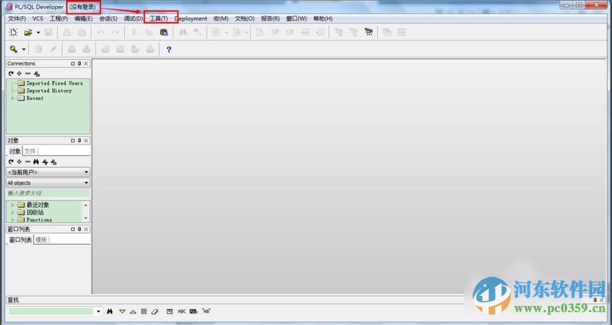The width and height of the screenshot is (612, 325).
Task: Click the object tree scrollbar down arrow
Action: point(86,218)
